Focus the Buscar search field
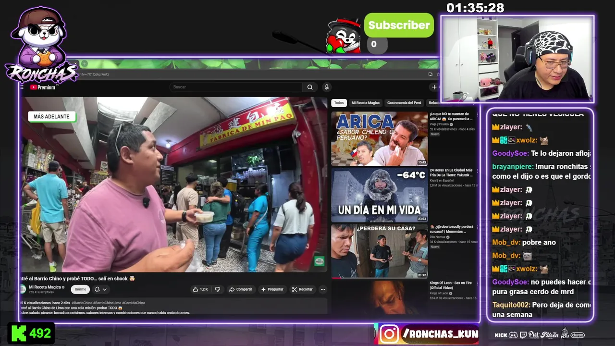This screenshot has height=346, width=615. (237, 87)
